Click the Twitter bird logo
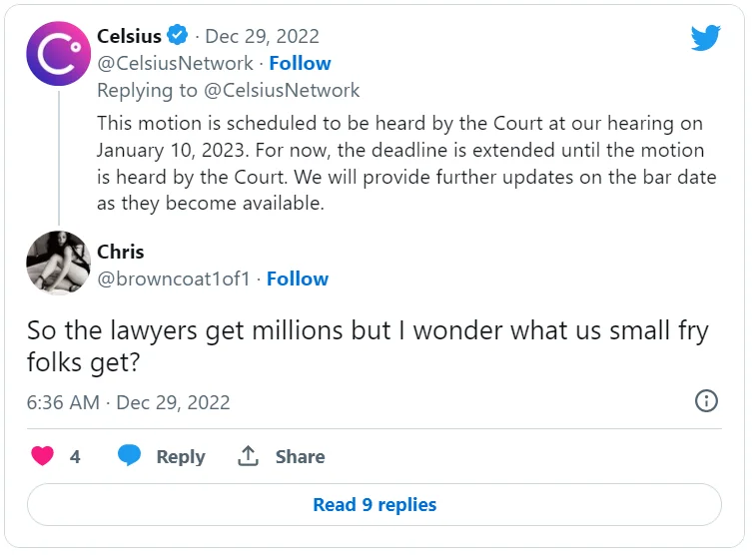Screen dimensions: 752x555 point(705,38)
